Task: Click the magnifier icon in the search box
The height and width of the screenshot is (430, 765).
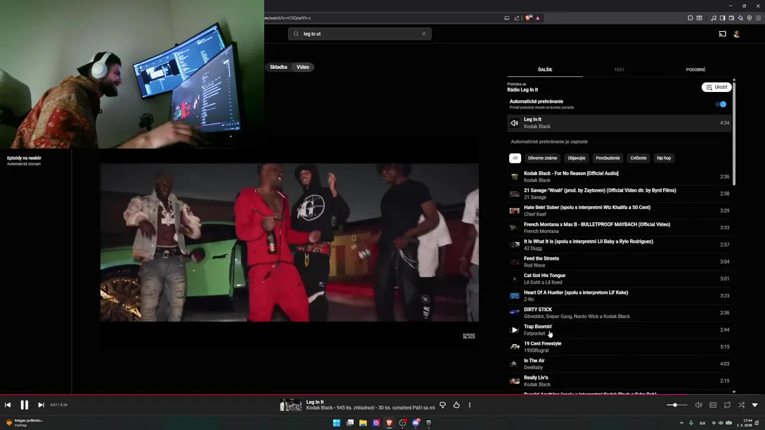Action: [296, 34]
